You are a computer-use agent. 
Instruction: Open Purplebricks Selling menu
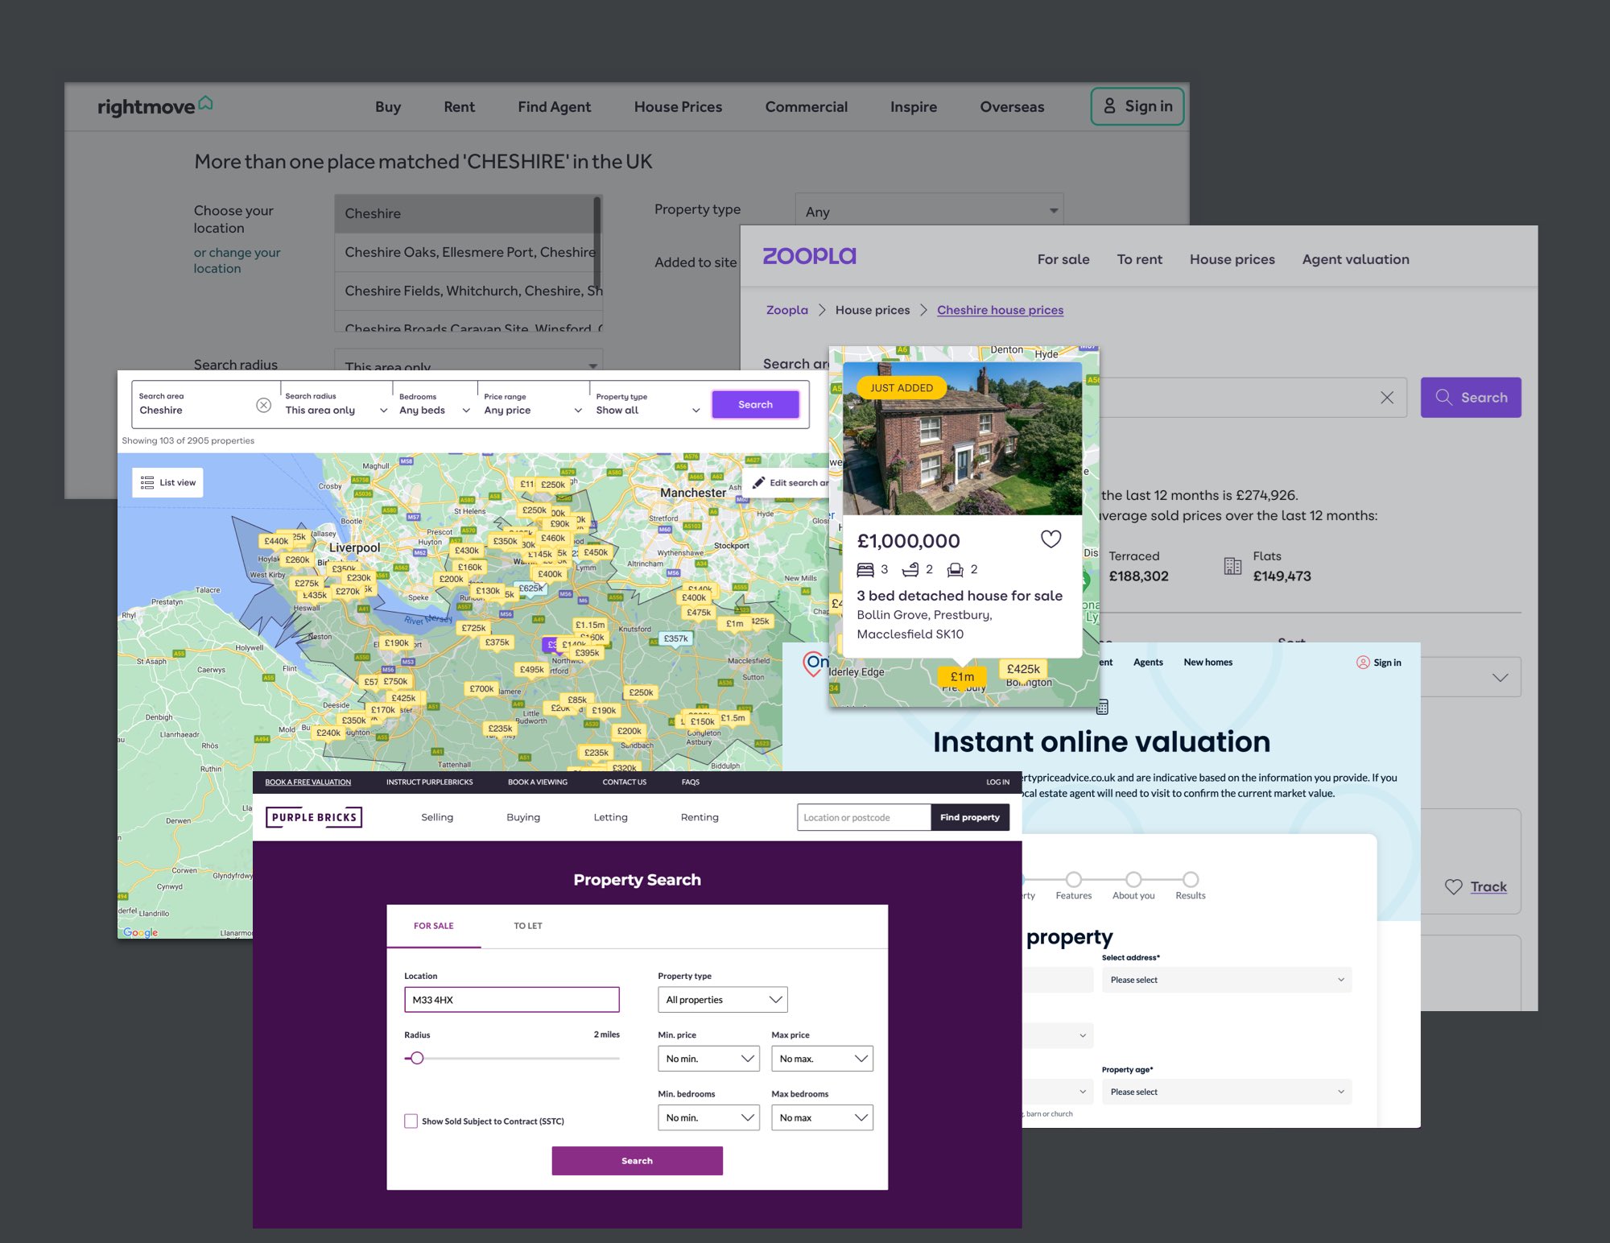[x=437, y=817]
